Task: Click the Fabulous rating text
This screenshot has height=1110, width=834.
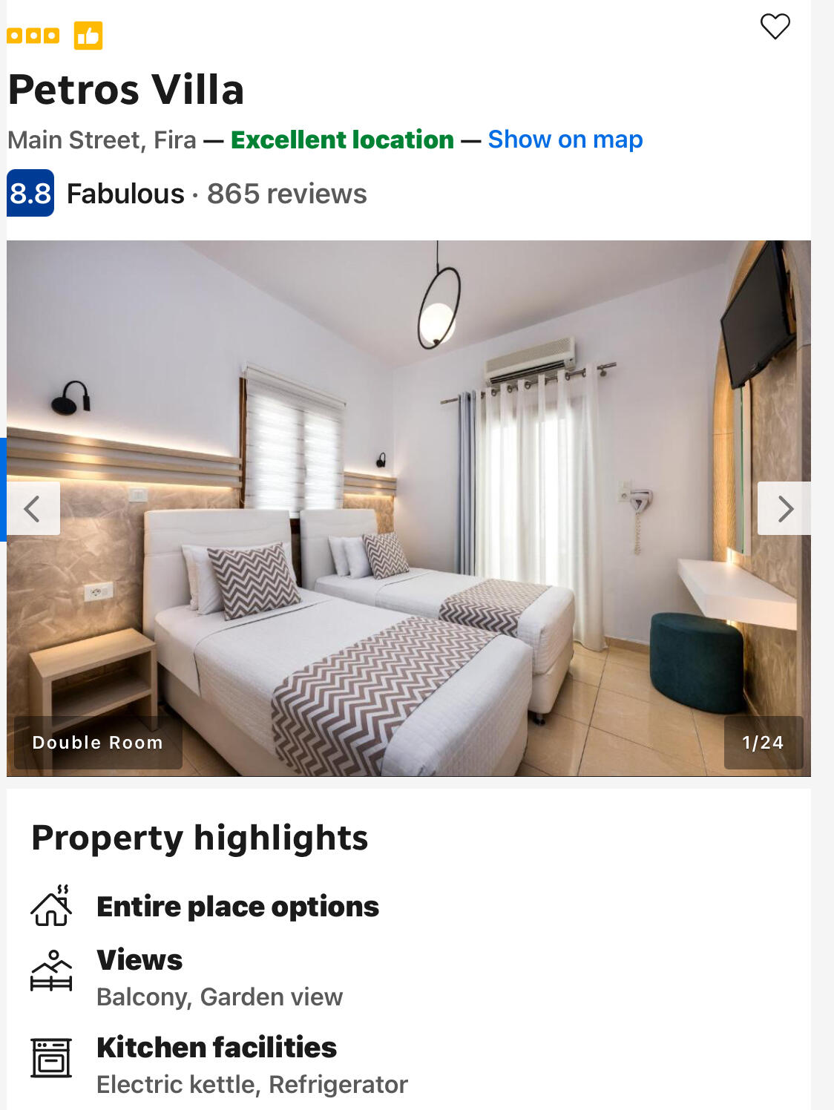Action: pyautogui.click(x=125, y=194)
